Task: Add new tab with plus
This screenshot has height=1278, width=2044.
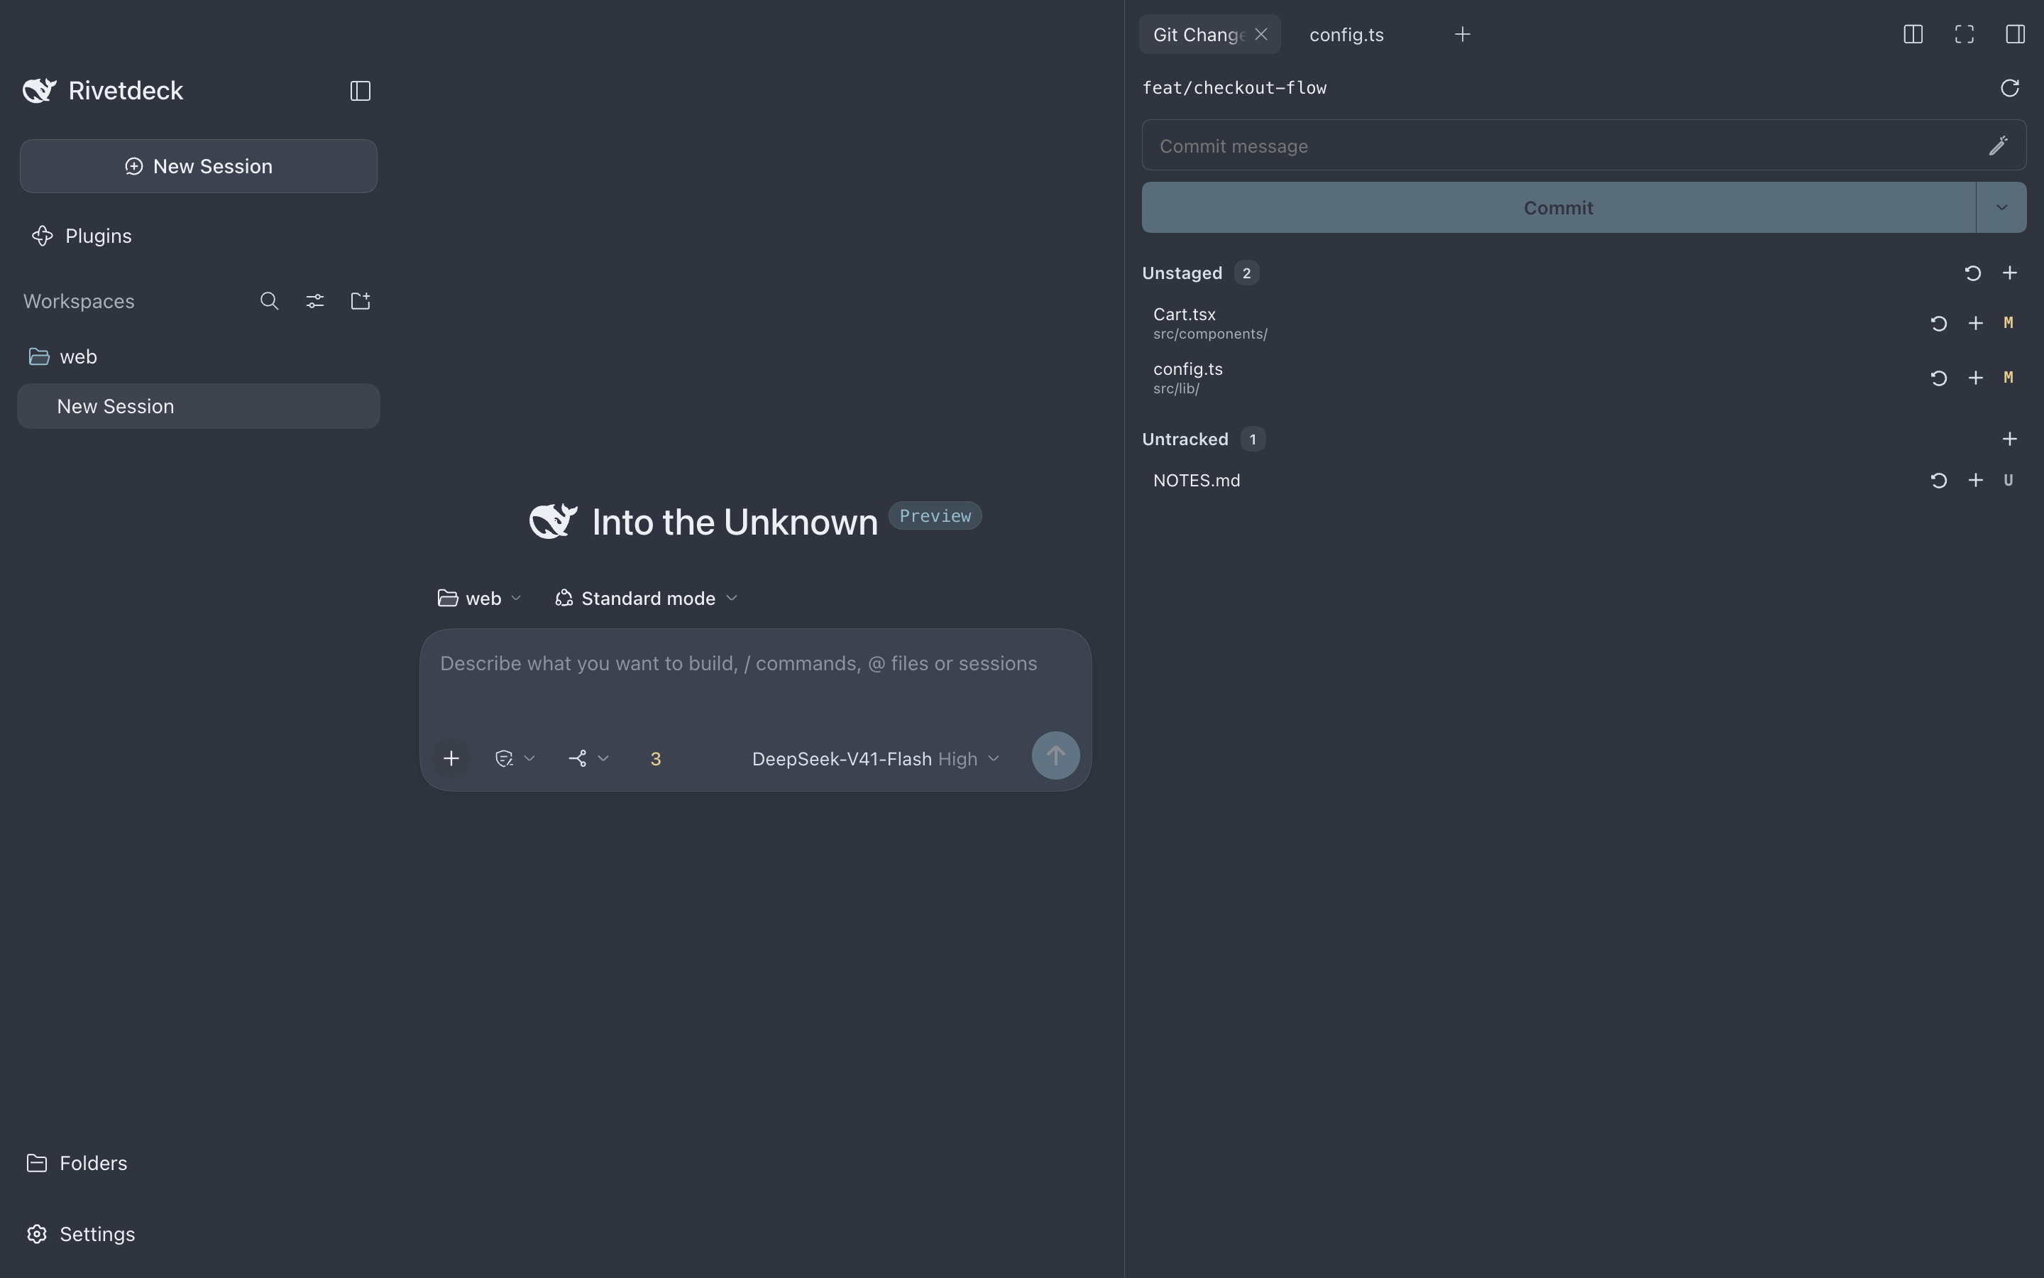Action: [x=1463, y=34]
